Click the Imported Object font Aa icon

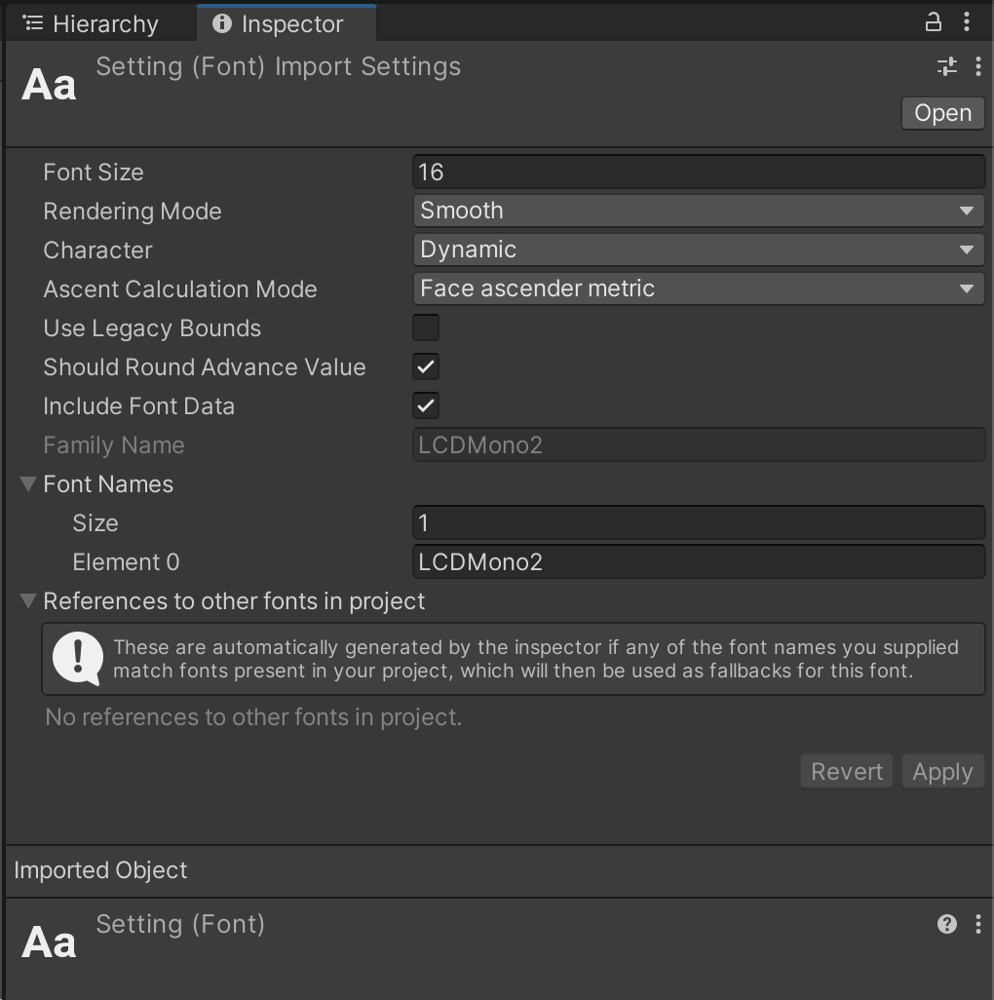tap(49, 942)
